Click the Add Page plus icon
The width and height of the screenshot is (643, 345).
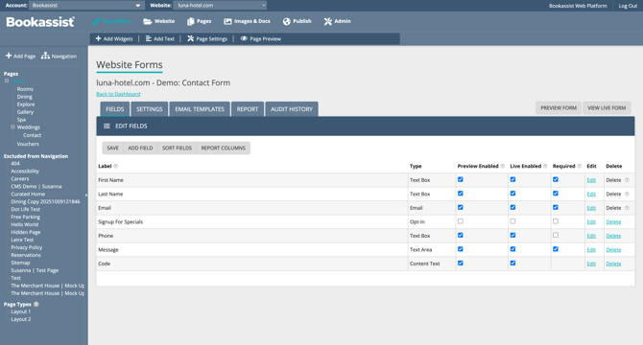(x=9, y=56)
